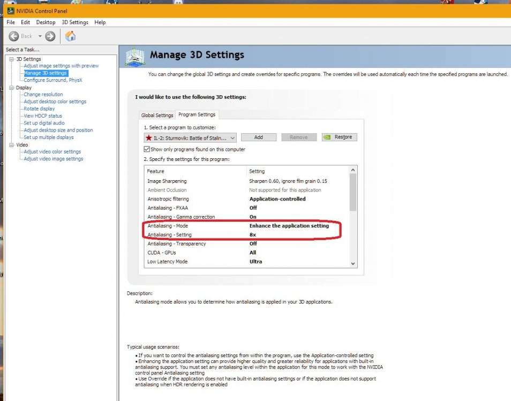511x401 pixels.
Task: Open Adjust image settings with preview
Action: coord(61,66)
